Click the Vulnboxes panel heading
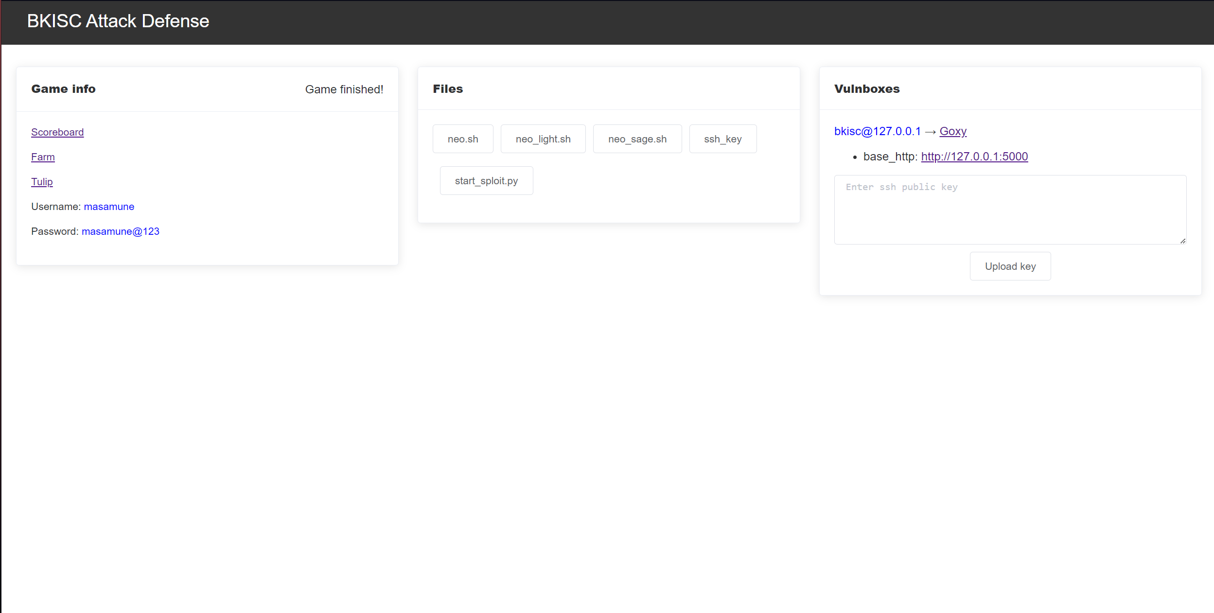The width and height of the screenshot is (1214, 613). click(x=867, y=89)
